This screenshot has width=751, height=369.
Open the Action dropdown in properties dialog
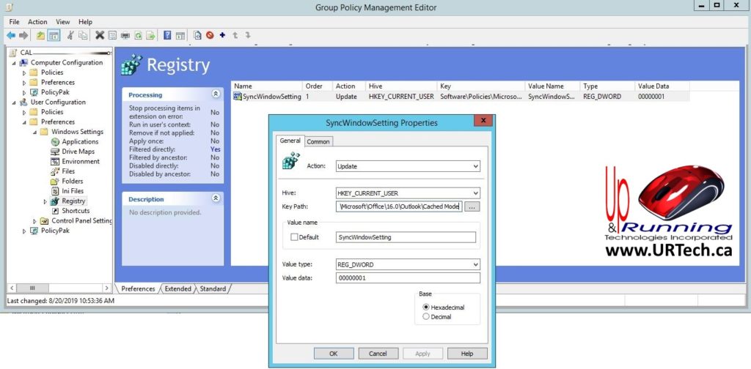(x=407, y=166)
